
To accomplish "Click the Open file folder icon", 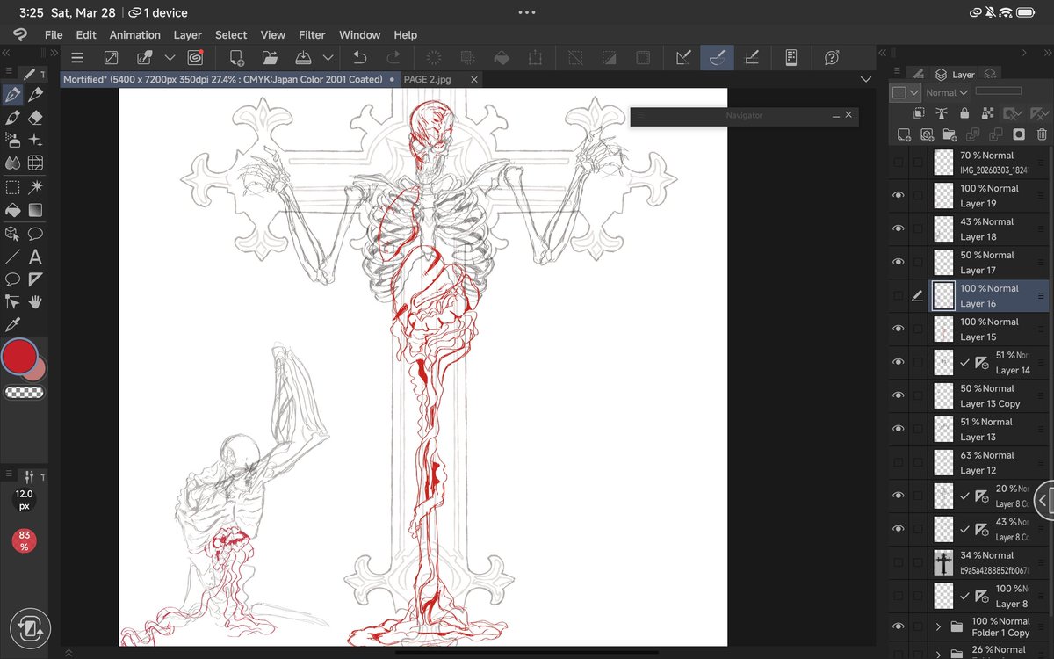I will (270, 57).
